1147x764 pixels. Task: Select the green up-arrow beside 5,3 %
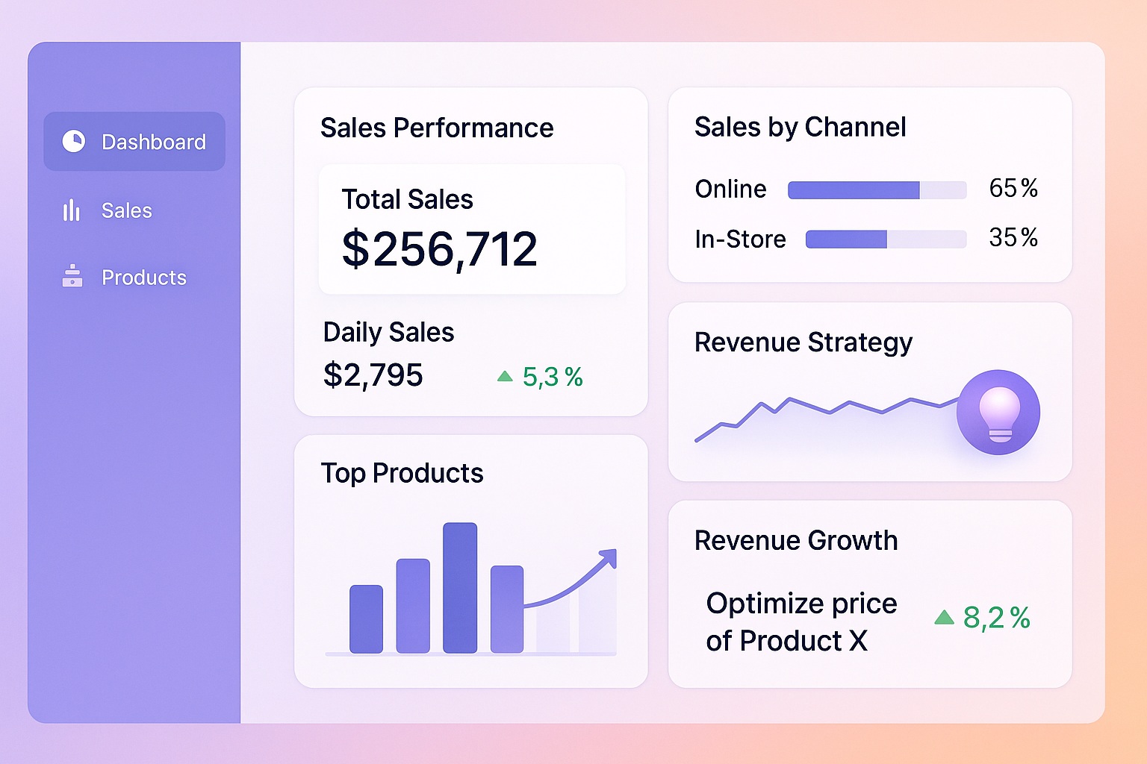coord(505,376)
